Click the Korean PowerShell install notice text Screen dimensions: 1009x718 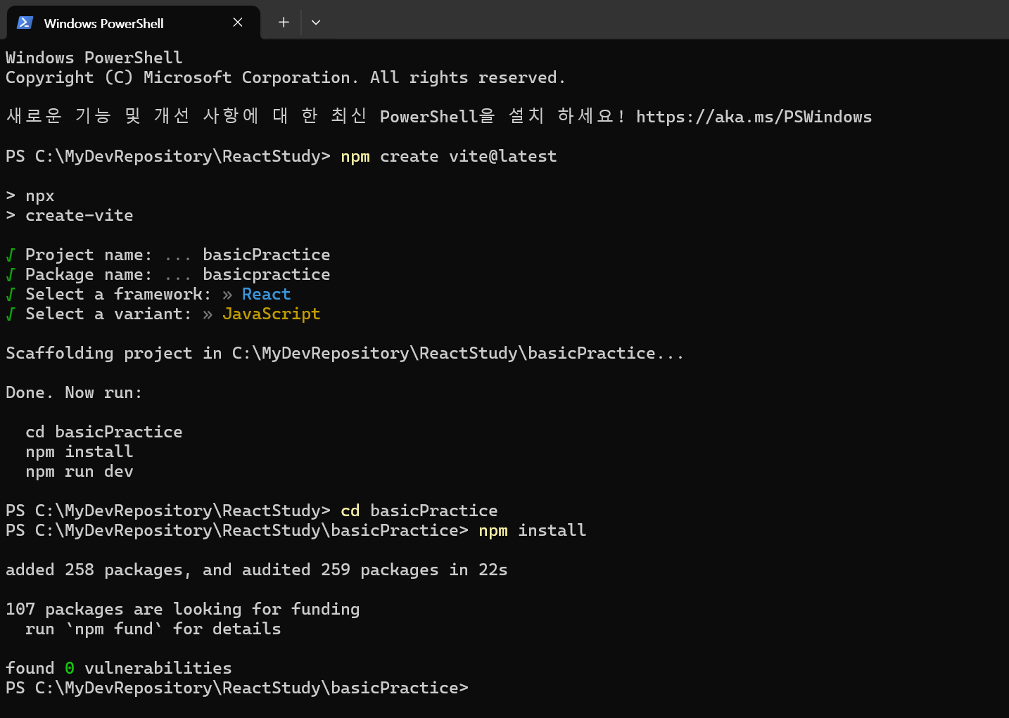tap(316, 117)
